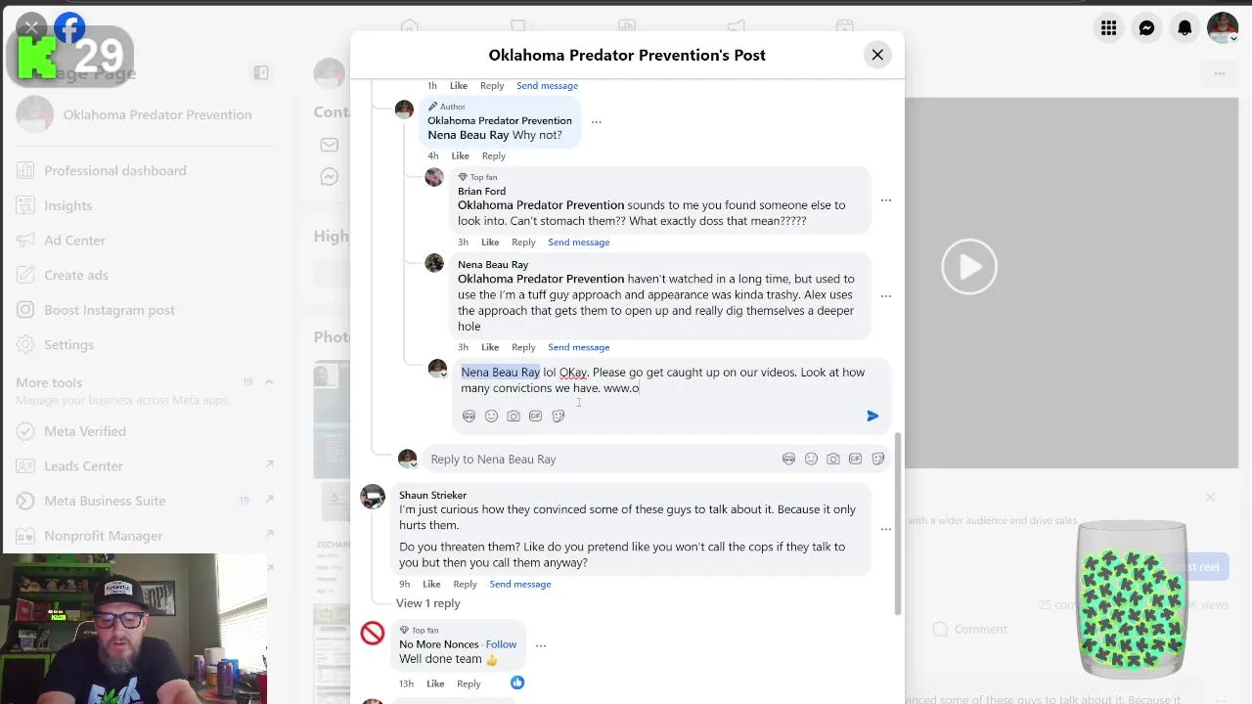
Task: Add a sticker in the active reply box
Action: 558,416
